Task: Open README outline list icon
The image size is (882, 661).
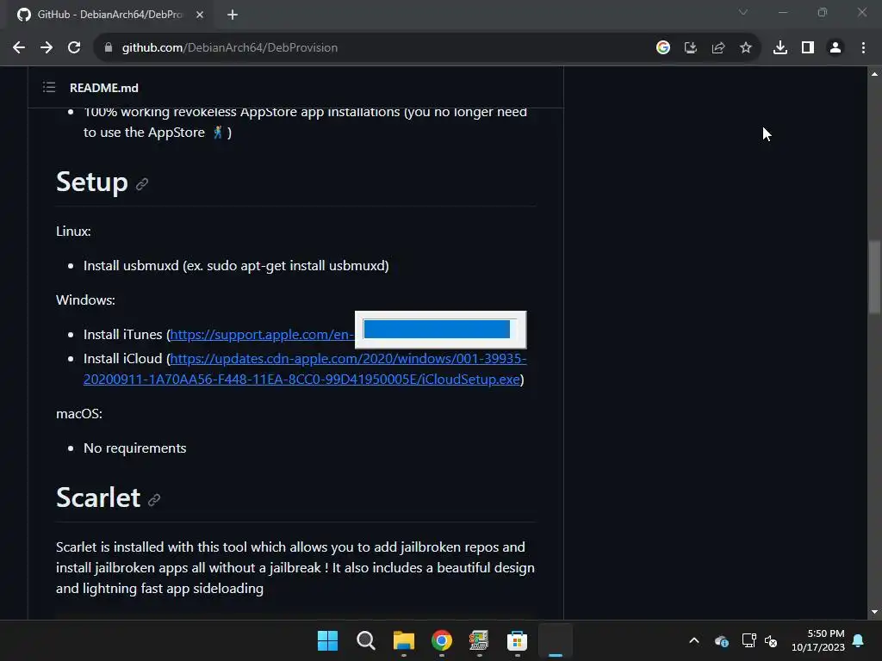Action: 49,87
